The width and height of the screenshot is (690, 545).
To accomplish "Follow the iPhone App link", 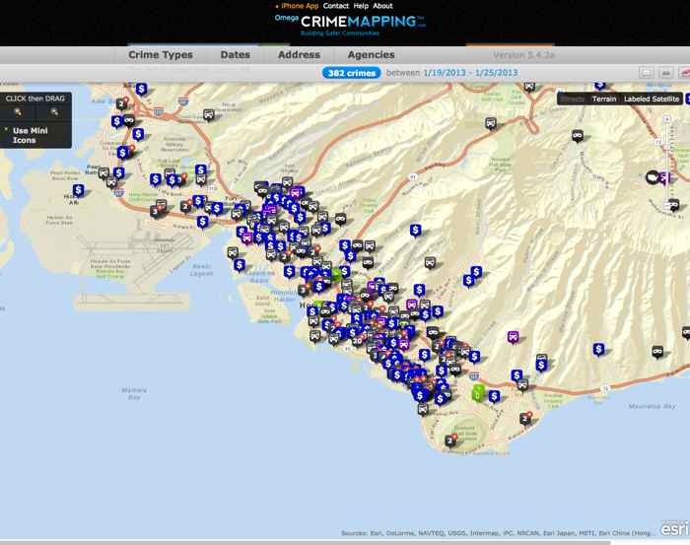I will [x=300, y=6].
